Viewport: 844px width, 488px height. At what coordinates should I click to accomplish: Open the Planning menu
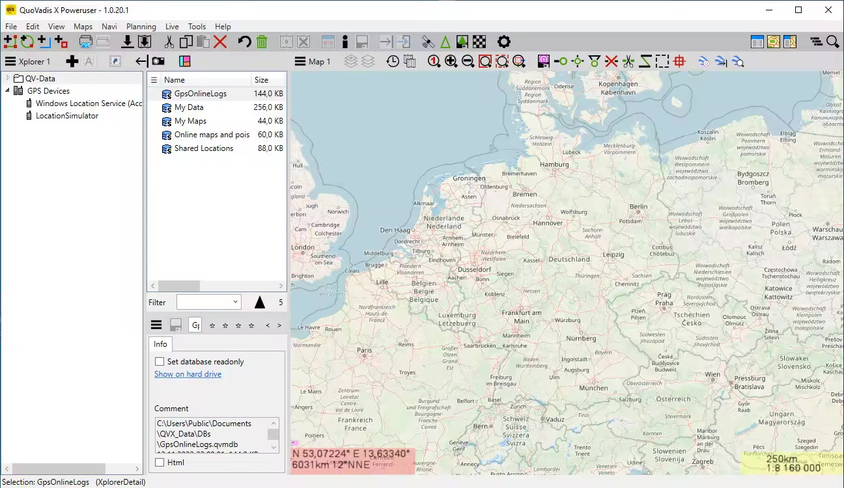[141, 27]
